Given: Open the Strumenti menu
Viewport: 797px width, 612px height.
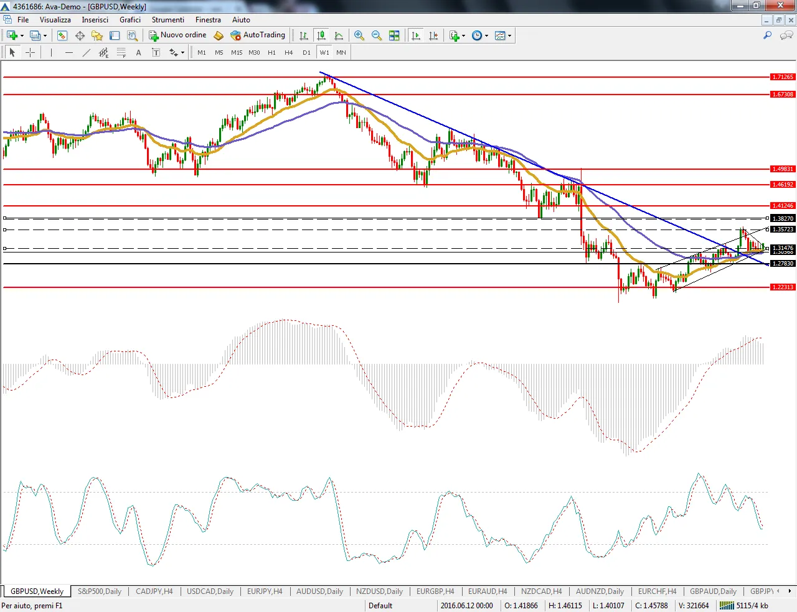Looking at the screenshot, I should [x=168, y=20].
